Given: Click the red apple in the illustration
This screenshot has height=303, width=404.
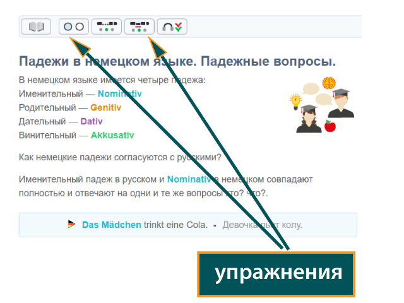Looking at the screenshot, I should click(330, 126).
